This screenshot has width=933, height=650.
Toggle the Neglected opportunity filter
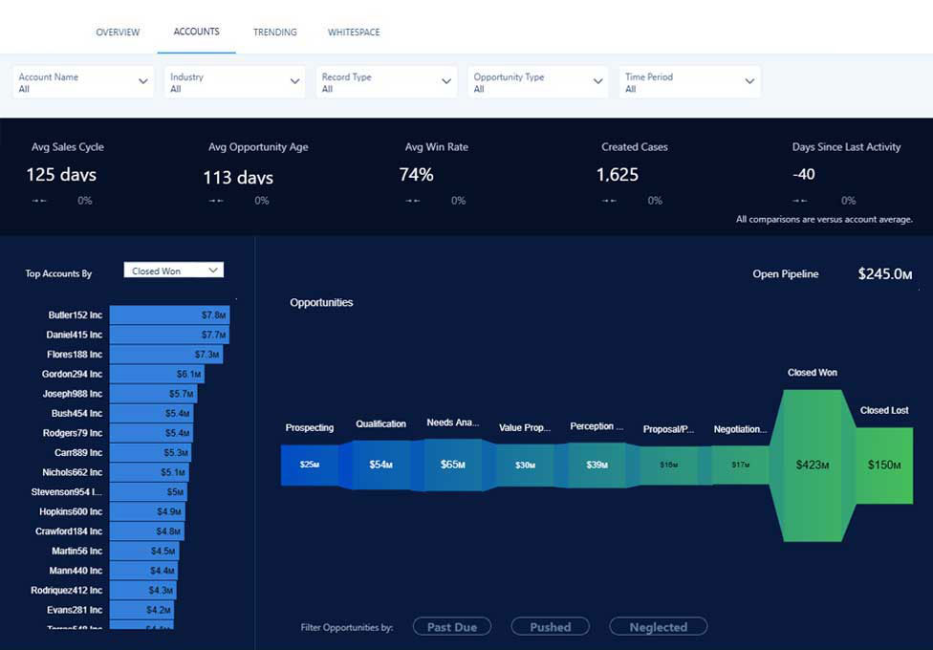click(x=658, y=627)
